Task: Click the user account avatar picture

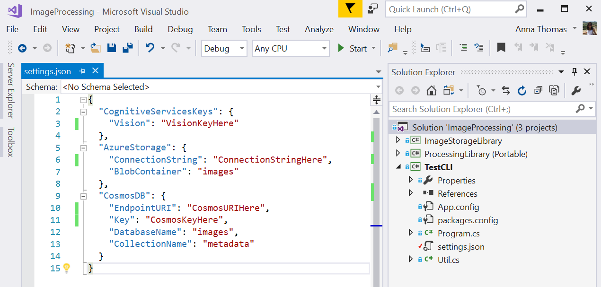Action: 589,28
